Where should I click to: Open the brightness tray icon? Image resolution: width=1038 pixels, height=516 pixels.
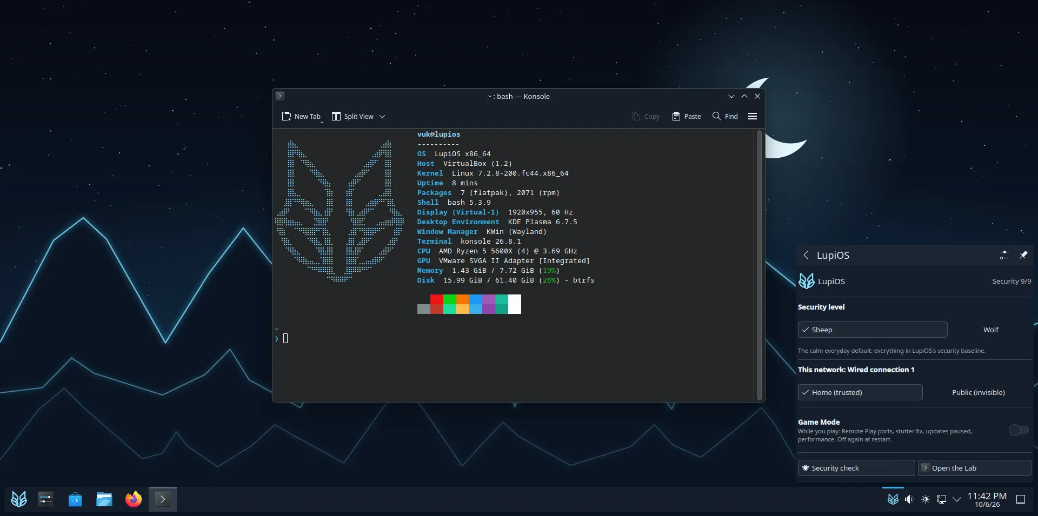coord(926,499)
